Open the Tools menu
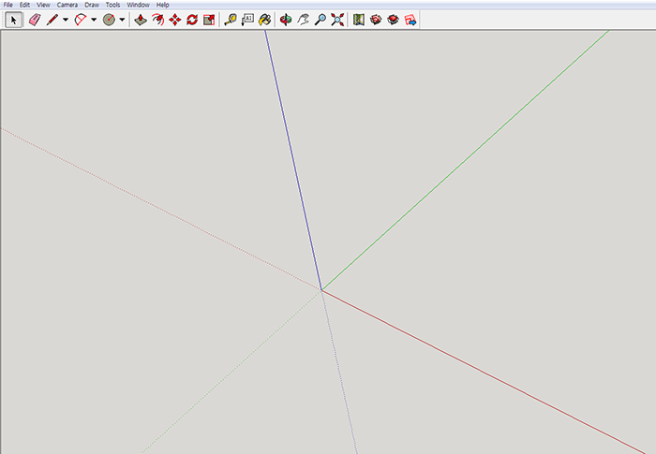The width and height of the screenshot is (656, 454). (x=113, y=5)
